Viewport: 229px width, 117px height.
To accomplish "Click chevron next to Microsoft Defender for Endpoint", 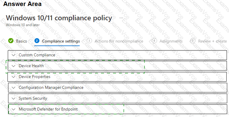I will coord(13,109).
